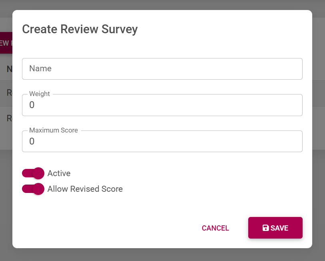Image resolution: width=325 pixels, height=261 pixels.
Task: Click CANCEL to dismiss the dialog
Action: (215, 228)
